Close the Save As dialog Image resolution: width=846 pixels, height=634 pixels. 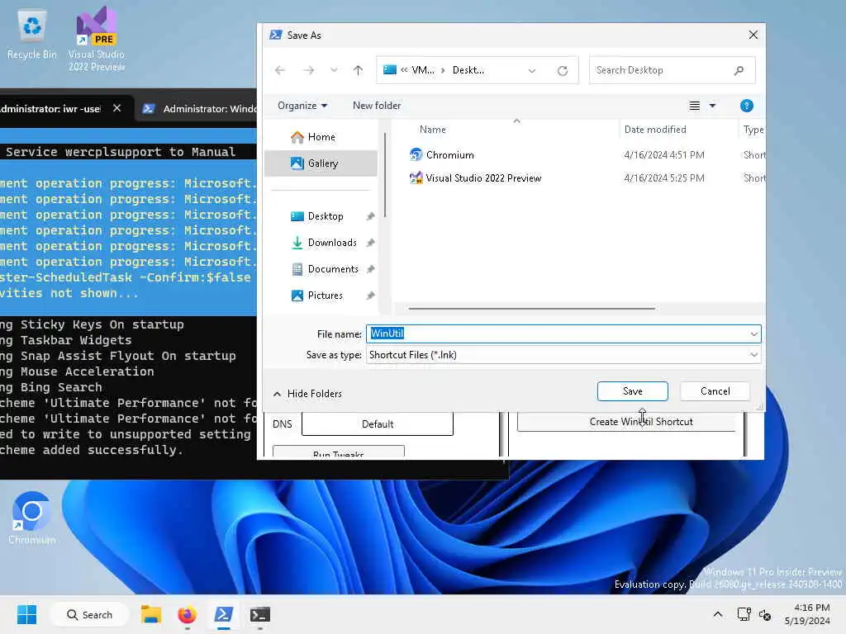(x=753, y=35)
